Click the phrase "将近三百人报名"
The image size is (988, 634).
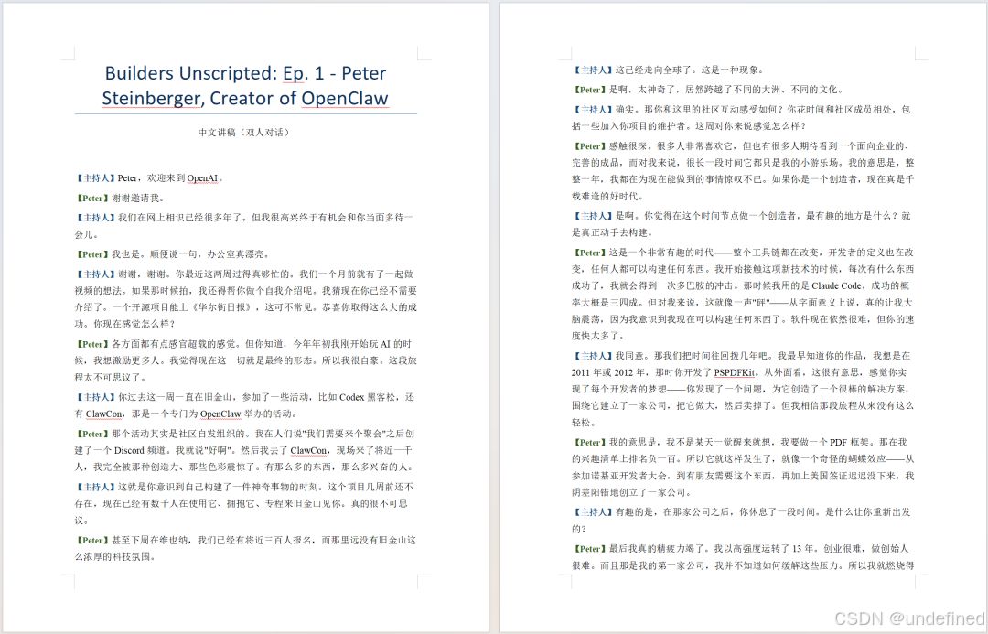pos(278,540)
